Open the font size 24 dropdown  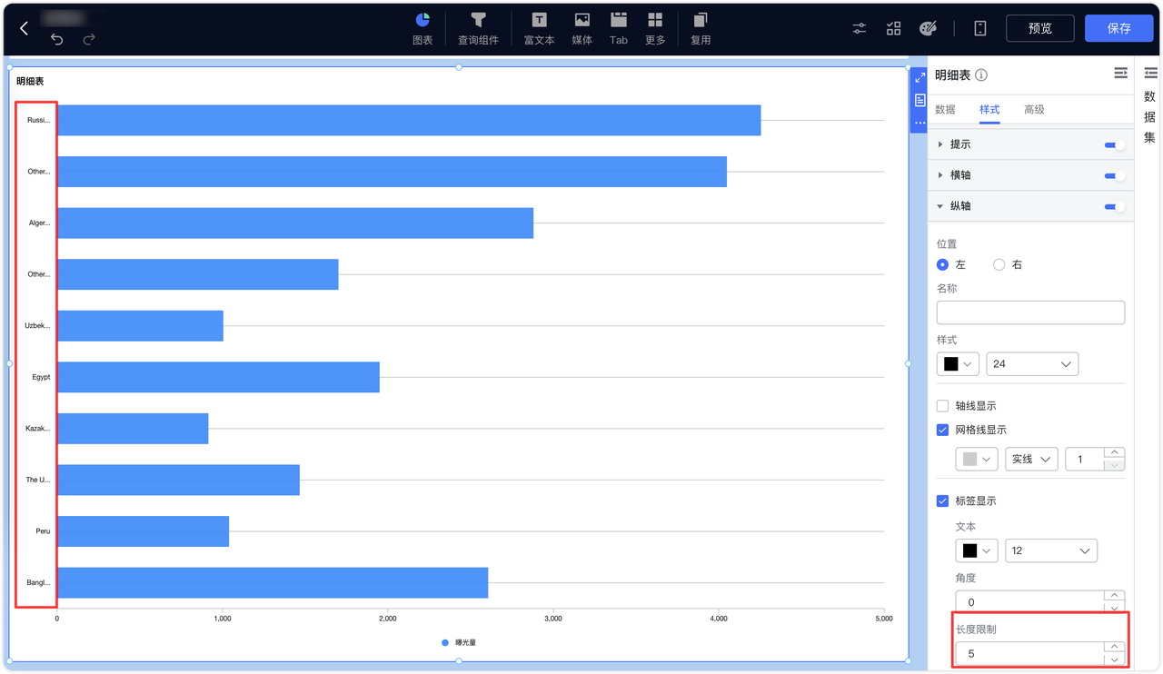(x=1032, y=363)
